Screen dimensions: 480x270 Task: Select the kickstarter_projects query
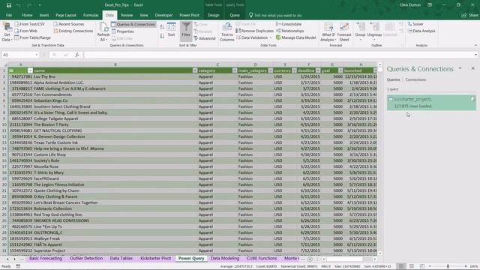click(x=431, y=102)
